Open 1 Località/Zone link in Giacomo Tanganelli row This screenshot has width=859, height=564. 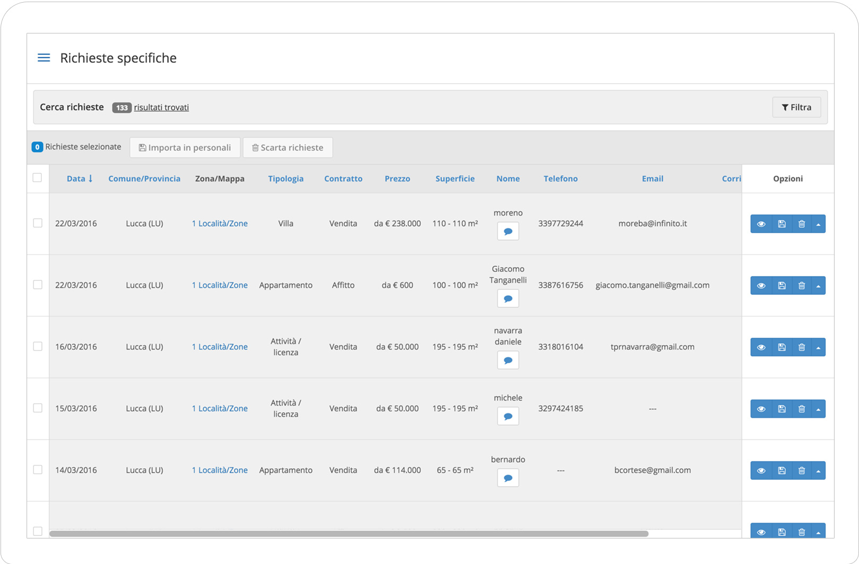pos(220,285)
